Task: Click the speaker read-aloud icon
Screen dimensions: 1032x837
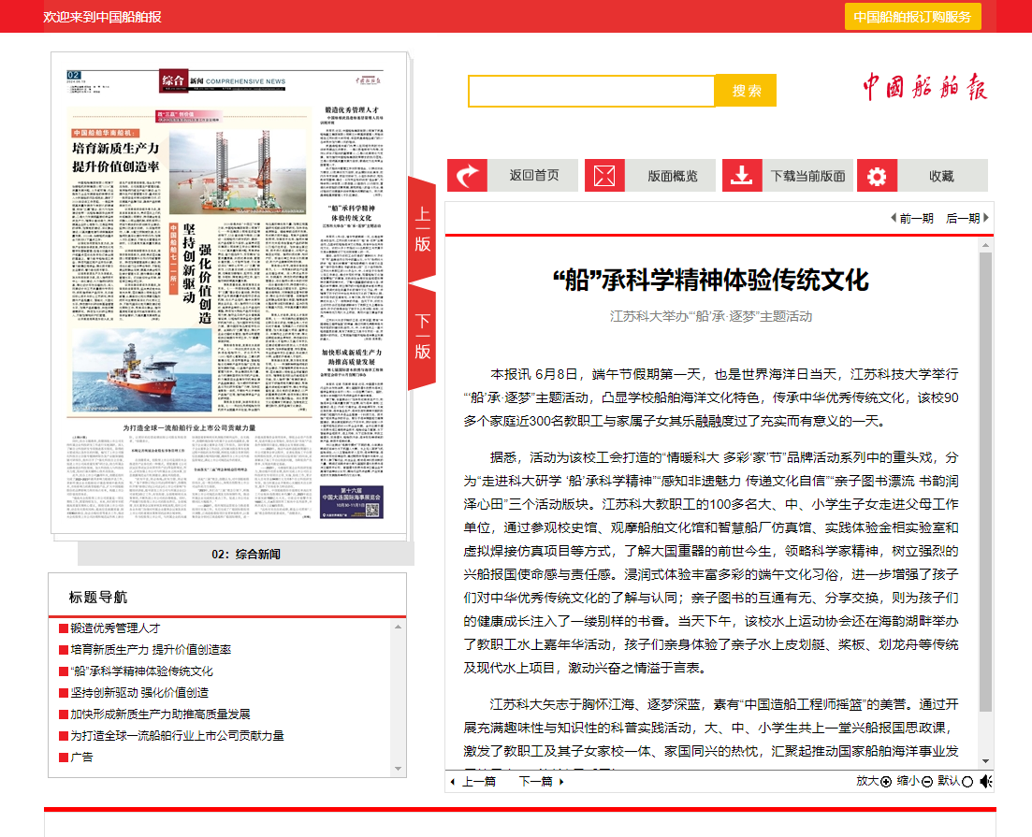Action: point(985,782)
